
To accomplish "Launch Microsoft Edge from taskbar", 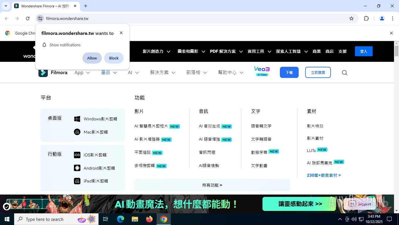I will [x=120, y=219].
